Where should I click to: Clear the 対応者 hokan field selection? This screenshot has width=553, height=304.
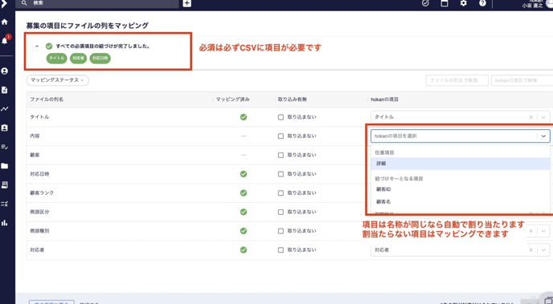click(530, 250)
